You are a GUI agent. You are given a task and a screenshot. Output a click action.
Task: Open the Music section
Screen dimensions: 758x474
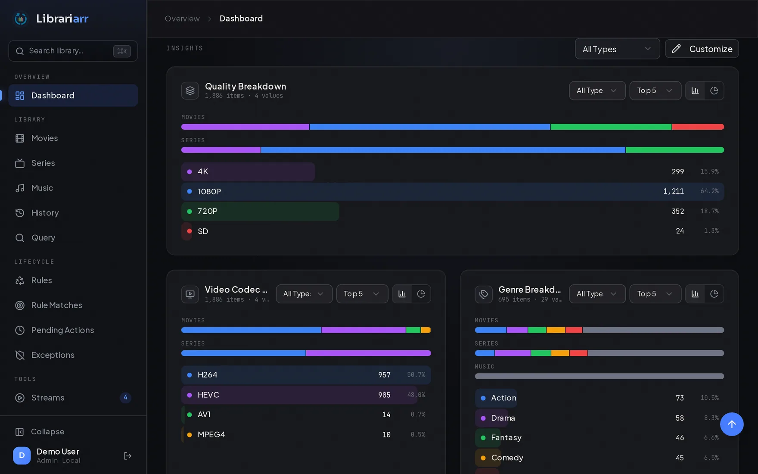(x=73, y=188)
